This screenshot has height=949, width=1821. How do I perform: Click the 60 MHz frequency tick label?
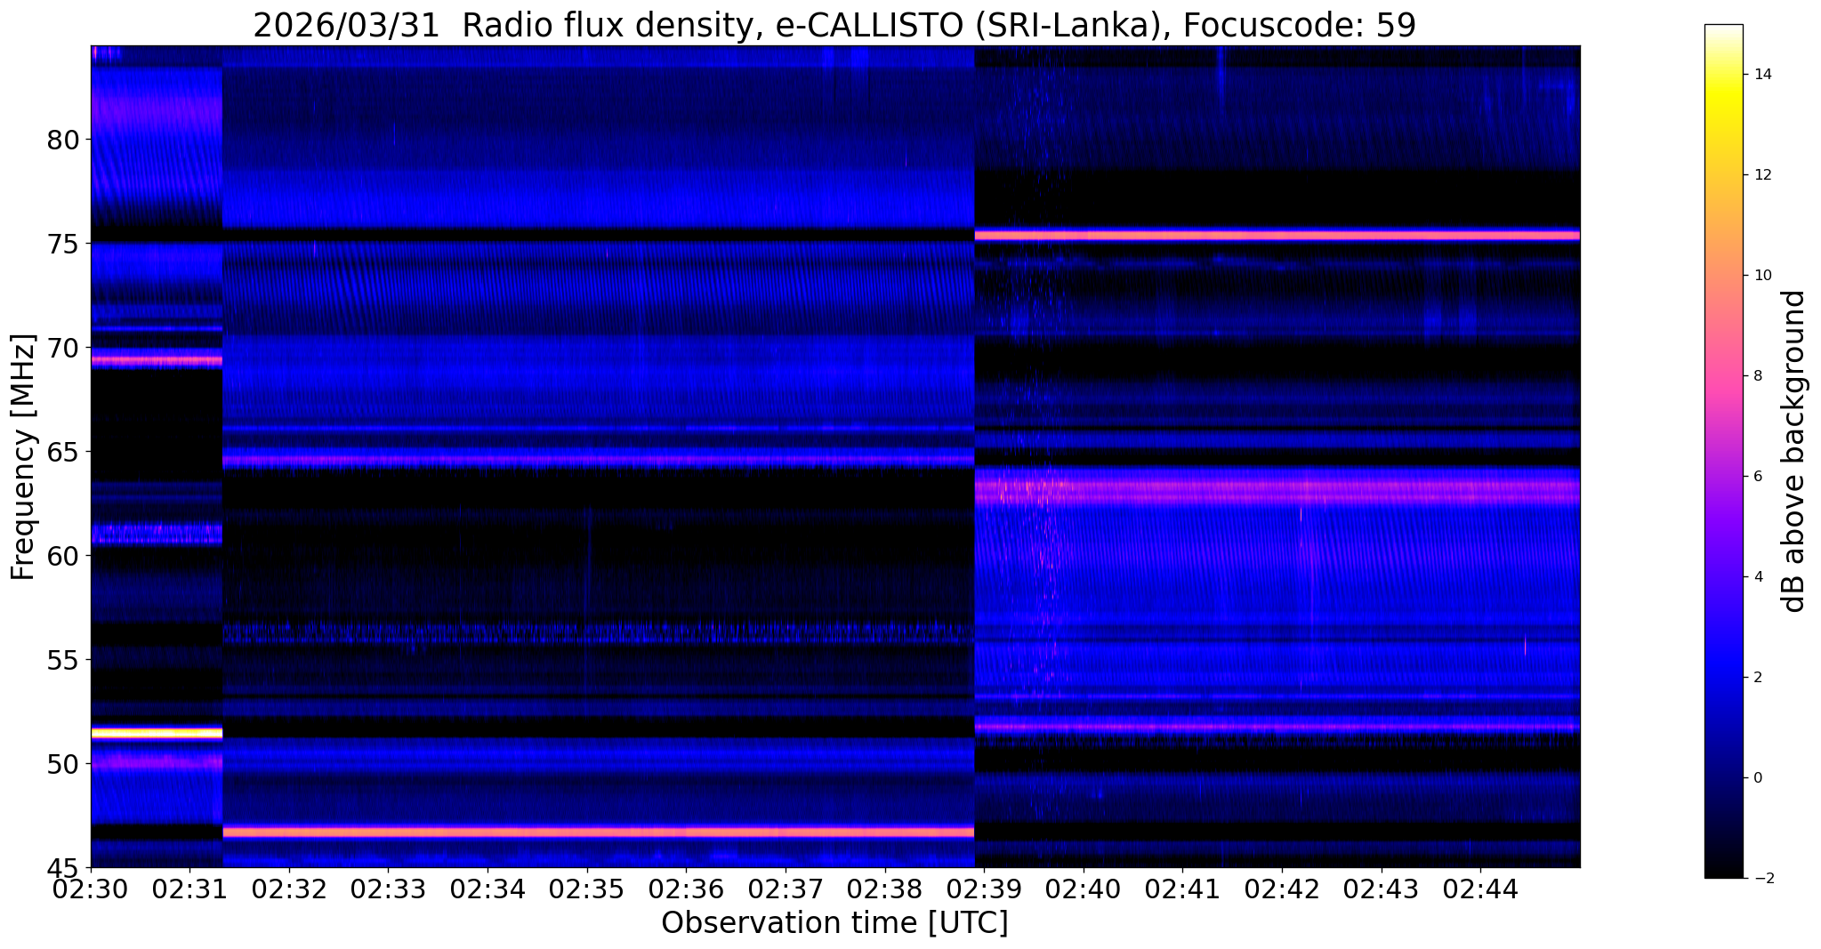65,555
